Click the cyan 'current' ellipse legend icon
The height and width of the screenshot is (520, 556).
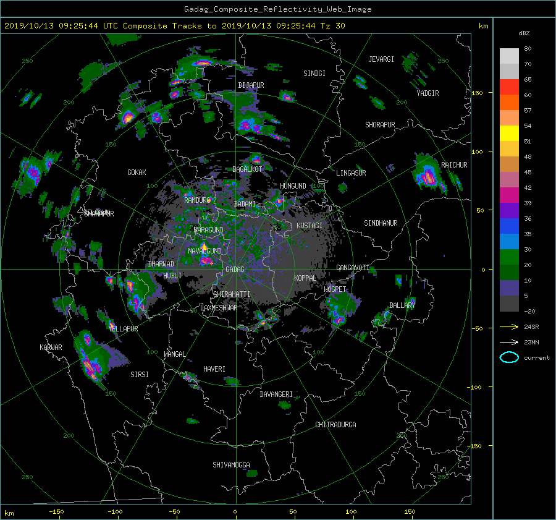[509, 357]
